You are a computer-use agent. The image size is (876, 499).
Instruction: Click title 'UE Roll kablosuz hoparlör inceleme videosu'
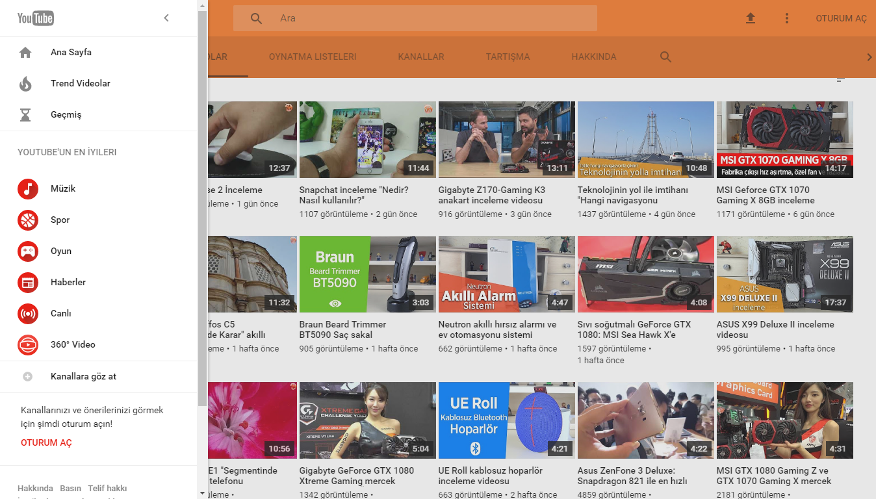491,476
